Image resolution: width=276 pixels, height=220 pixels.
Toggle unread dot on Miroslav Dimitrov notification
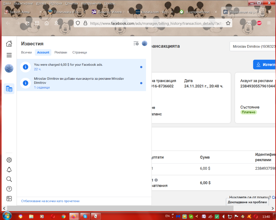pyautogui.click(x=141, y=83)
